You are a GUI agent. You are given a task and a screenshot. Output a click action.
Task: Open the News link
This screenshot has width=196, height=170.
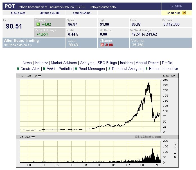[x=27, y=63]
